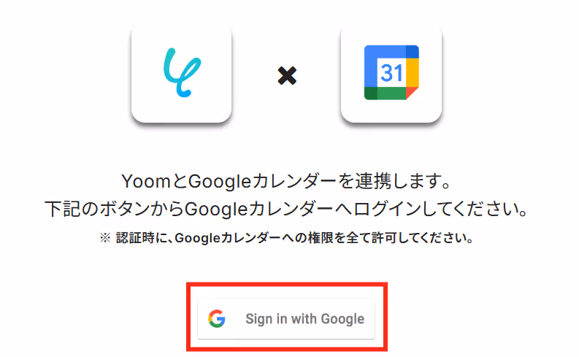This screenshot has width=579, height=357.
Task: Click the green bottom strip of calendar icon
Action: coord(385,93)
